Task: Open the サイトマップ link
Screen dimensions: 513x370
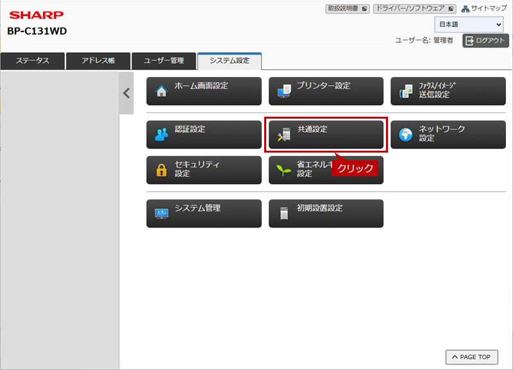Action: 484,8
